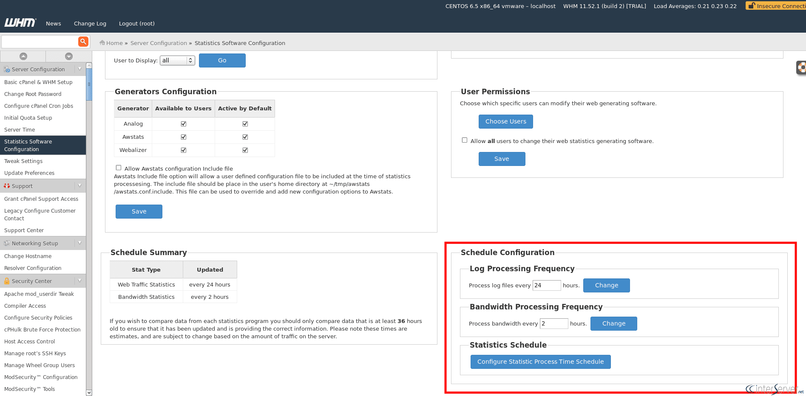The width and height of the screenshot is (806, 396).
Task: Click the lifesaver help icon at right edge
Action: pos(801,67)
